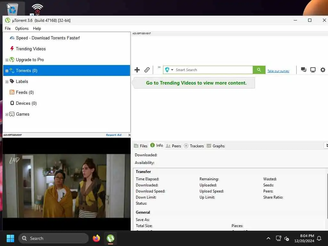
Task: Switch to the Info tab
Action: (x=157, y=145)
